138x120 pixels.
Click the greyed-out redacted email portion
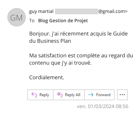[77, 11]
